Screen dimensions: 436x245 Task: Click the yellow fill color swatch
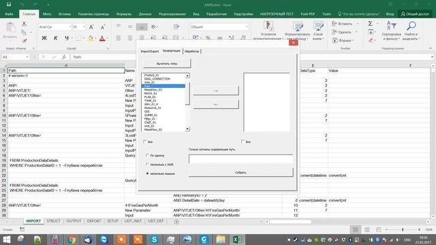pyautogui.click(x=91, y=38)
